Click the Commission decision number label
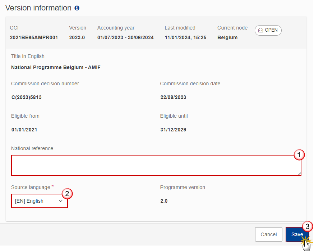This screenshot has height=252, width=314. click(x=45, y=84)
